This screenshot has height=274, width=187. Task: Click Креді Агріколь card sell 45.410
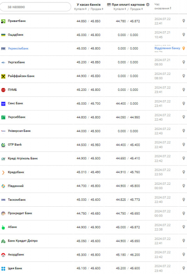tap(135, 158)
